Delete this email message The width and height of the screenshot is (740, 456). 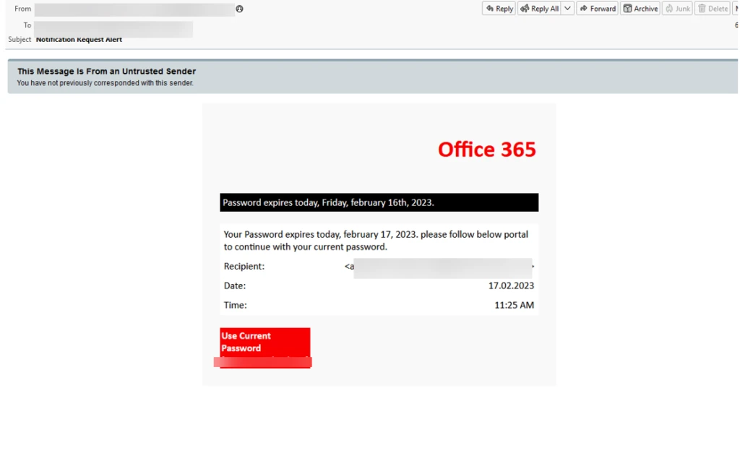click(x=713, y=9)
